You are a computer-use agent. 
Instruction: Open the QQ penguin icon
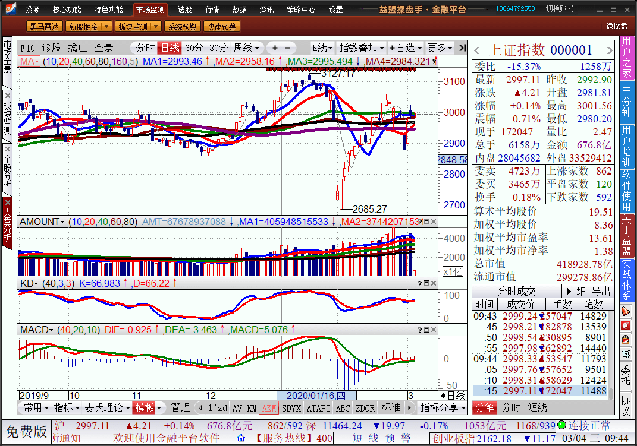[626, 339]
